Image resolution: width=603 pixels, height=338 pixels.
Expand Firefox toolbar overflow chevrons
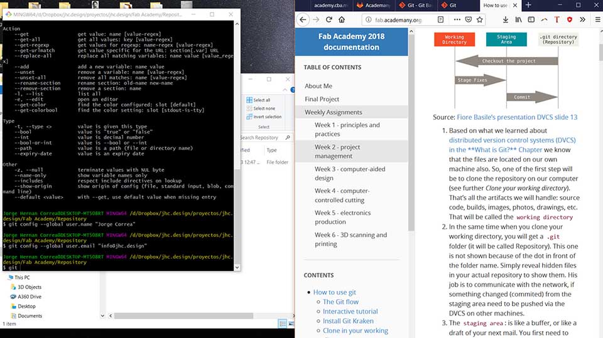[582, 19]
